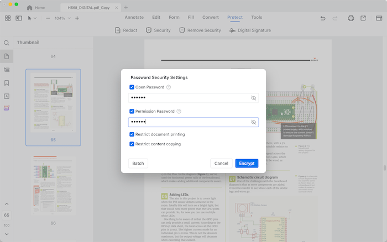The width and height of the screenshot is (387, 242).
Task: Uncheck the Open Password checkbox
Action: coord(132,87)
